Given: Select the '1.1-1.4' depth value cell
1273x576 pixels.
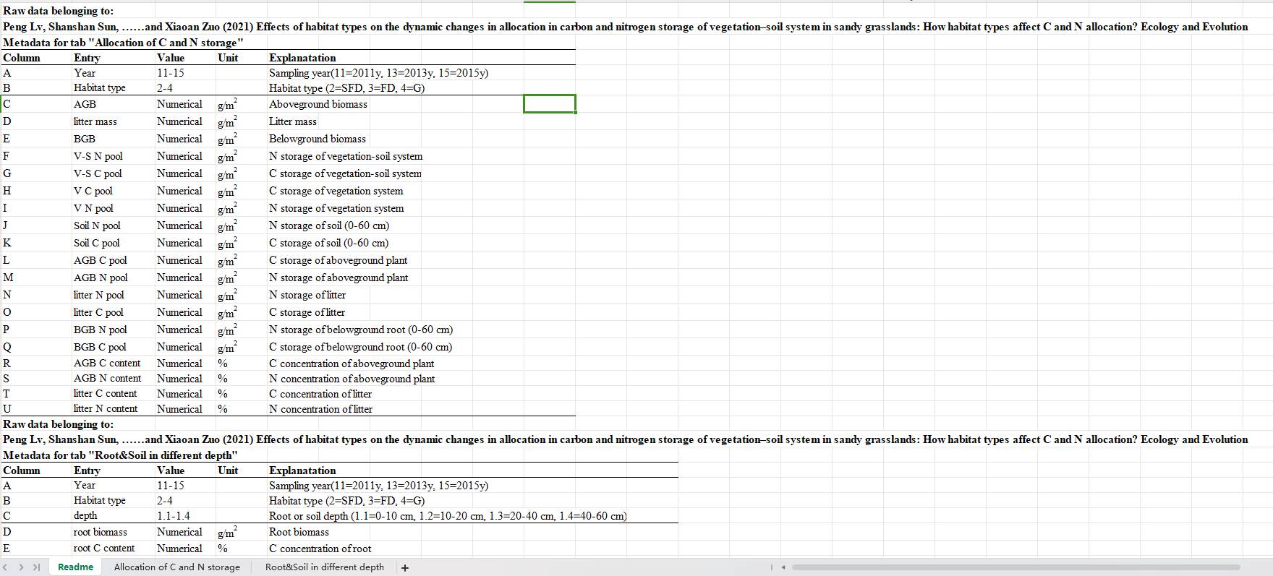Looking at the screenshot, I should pos(174,516).
